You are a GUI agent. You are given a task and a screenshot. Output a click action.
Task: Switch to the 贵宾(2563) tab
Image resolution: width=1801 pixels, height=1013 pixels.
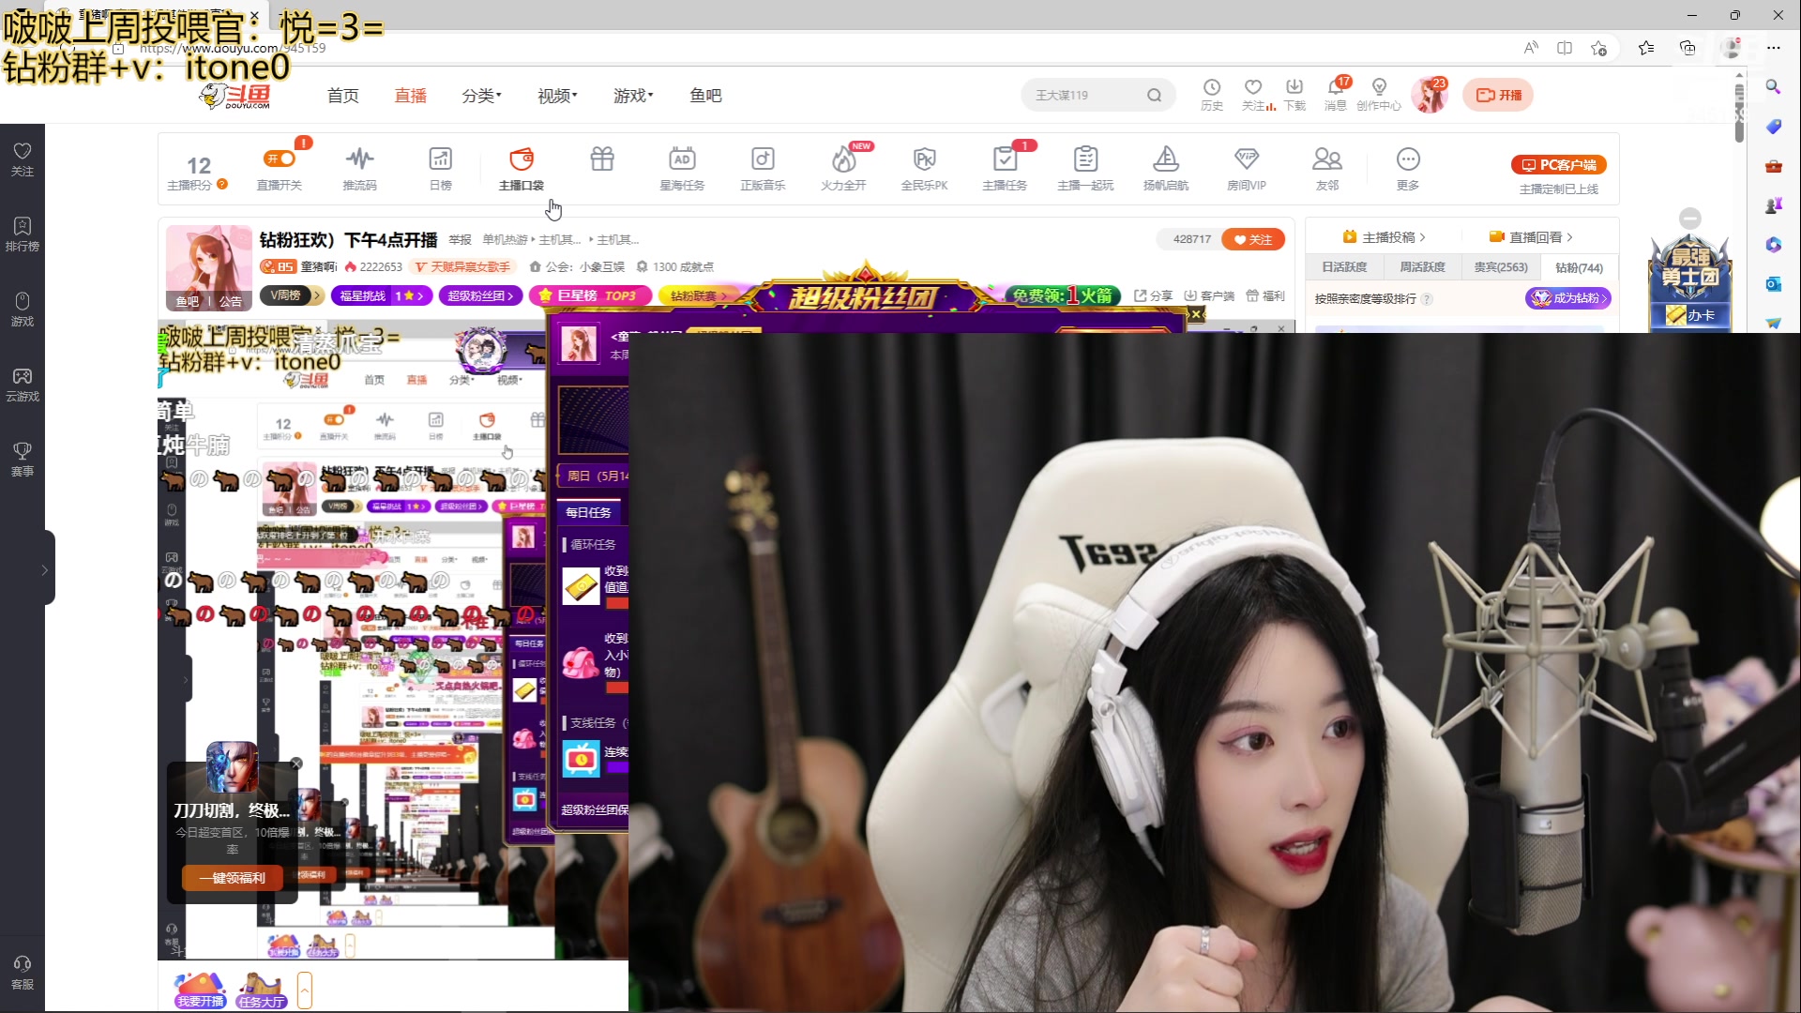[x=1501, y=267]
